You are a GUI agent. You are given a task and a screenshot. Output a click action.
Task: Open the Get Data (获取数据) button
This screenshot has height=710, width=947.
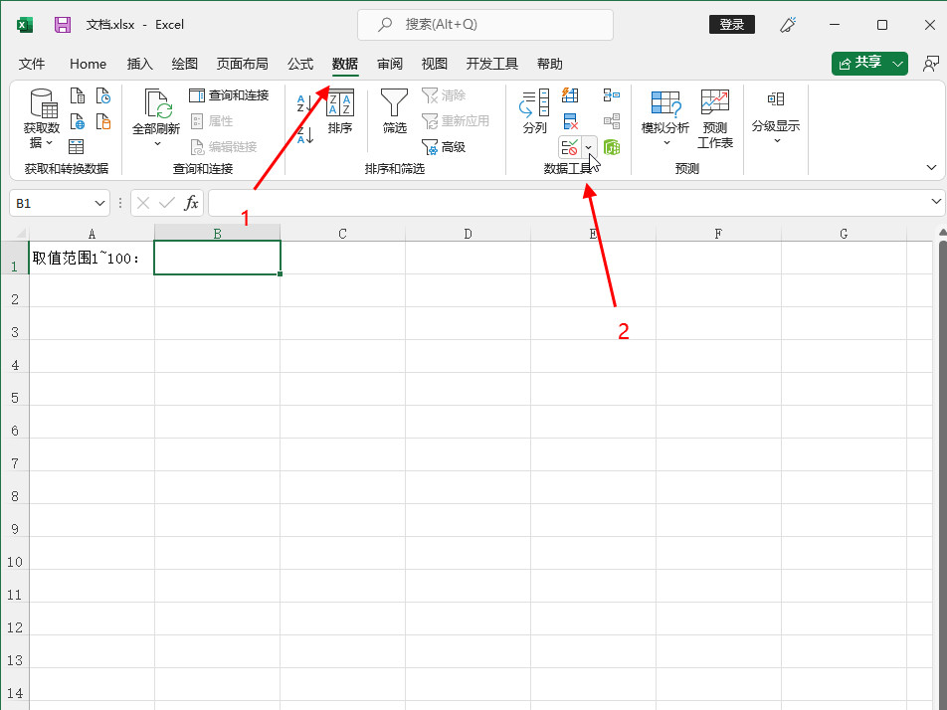(x=42, y=119)
